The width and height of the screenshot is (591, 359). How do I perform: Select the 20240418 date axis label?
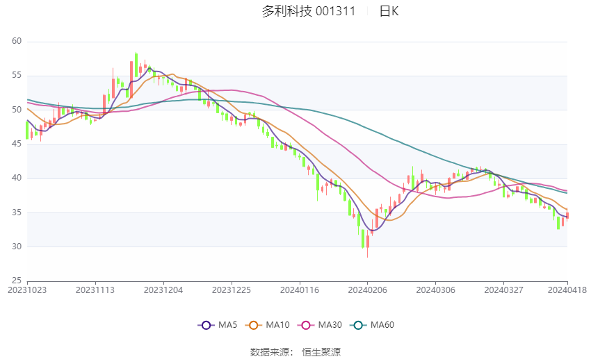[567, 290]
